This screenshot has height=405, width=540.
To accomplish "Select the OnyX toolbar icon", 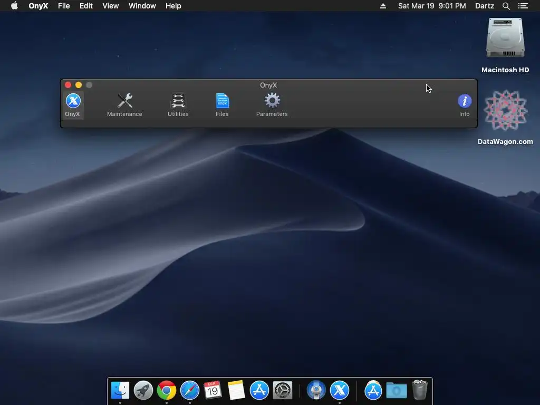I will click(x=73, y=105).
